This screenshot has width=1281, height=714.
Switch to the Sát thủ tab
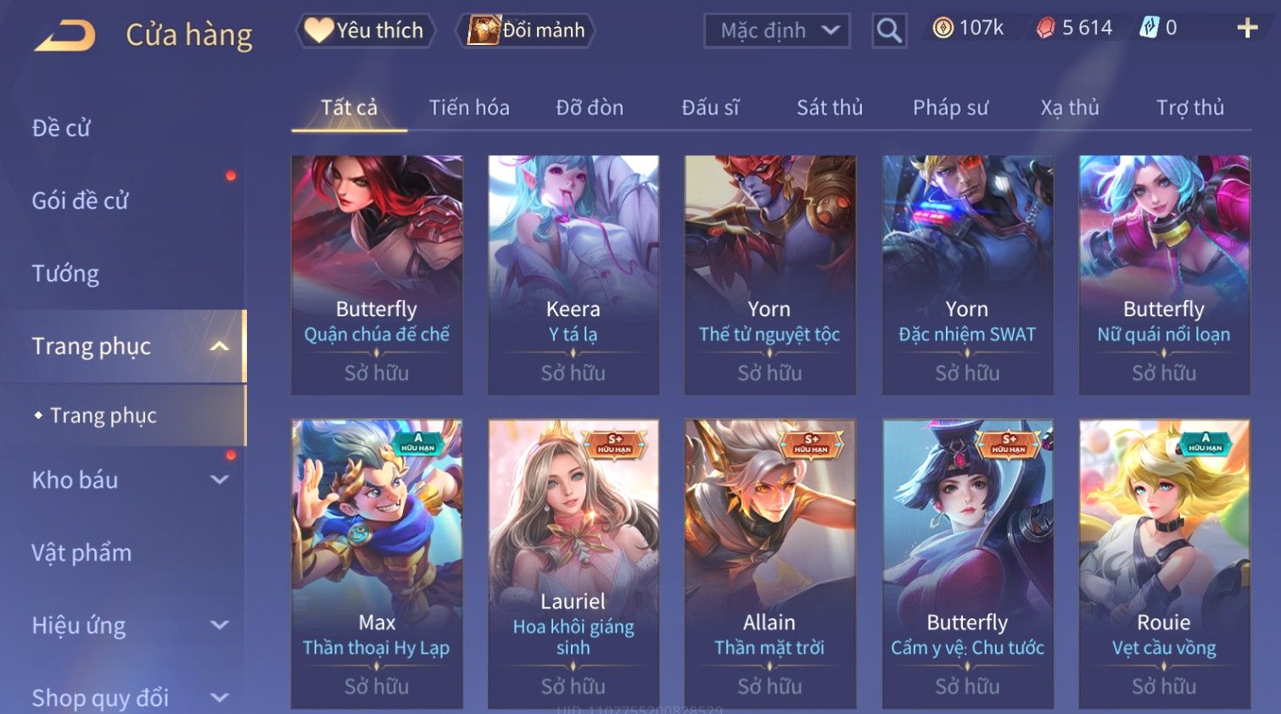829,108
